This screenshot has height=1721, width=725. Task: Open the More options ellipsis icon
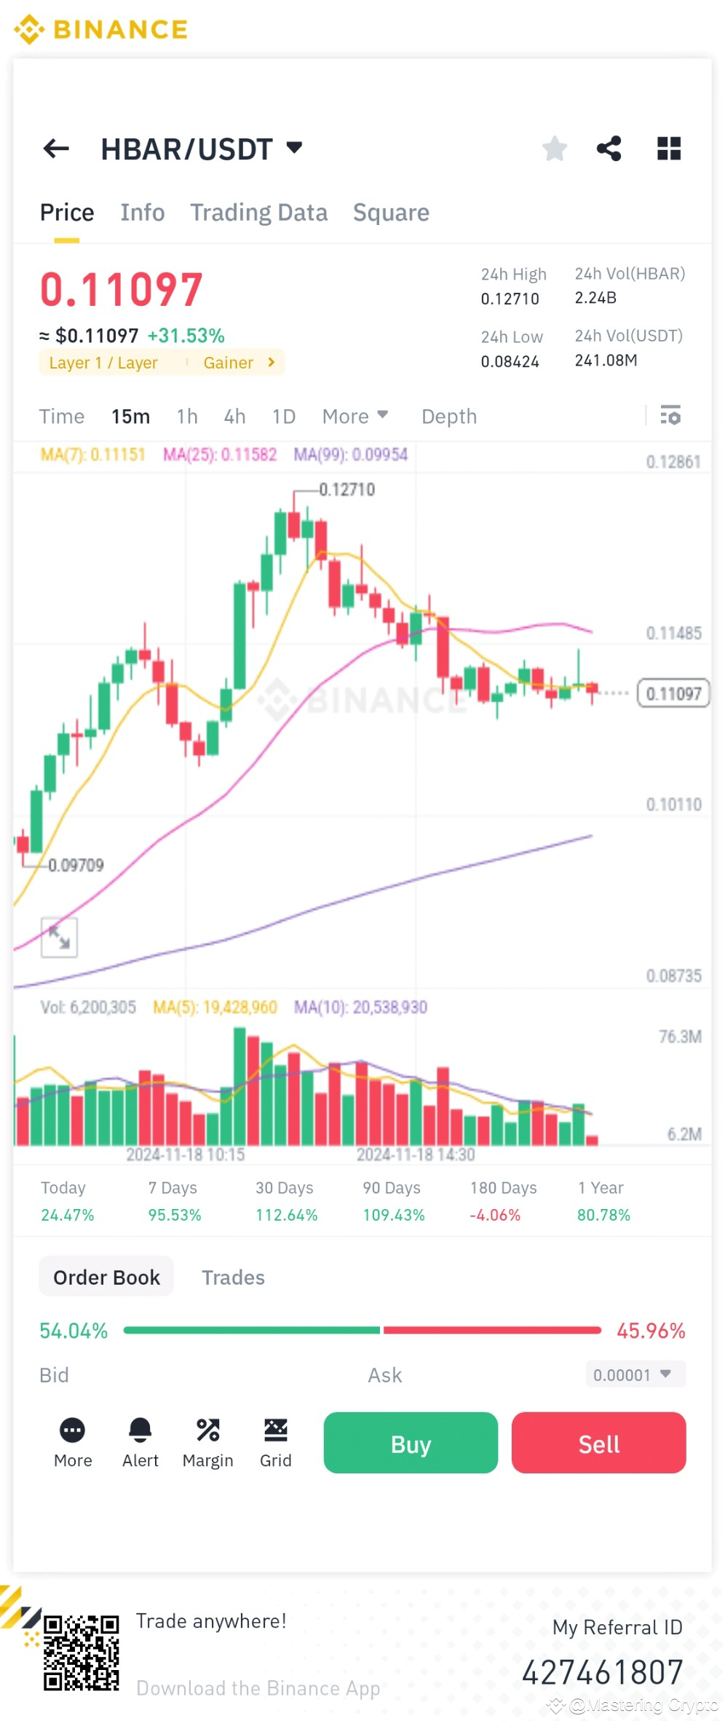[x=72, y=1429]
